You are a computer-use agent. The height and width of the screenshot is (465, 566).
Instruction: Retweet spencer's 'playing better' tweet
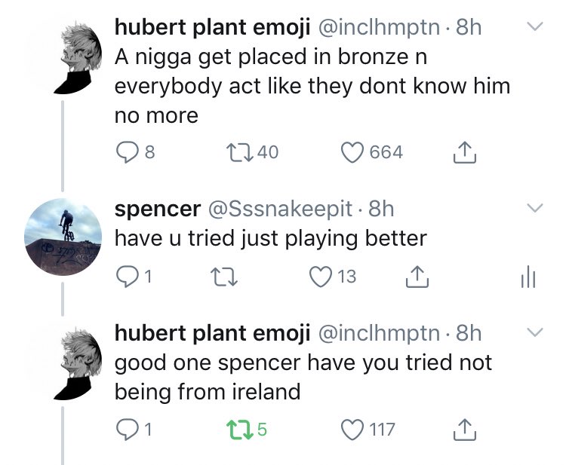tap(223, 277)
